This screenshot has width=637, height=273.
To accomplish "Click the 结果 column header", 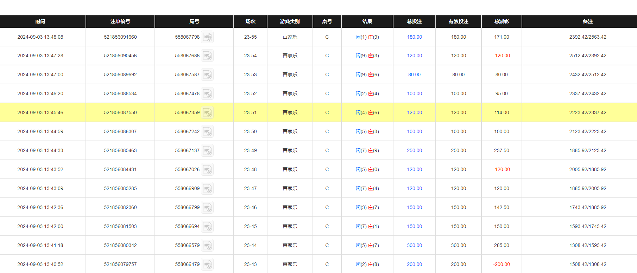I will 367,21.
